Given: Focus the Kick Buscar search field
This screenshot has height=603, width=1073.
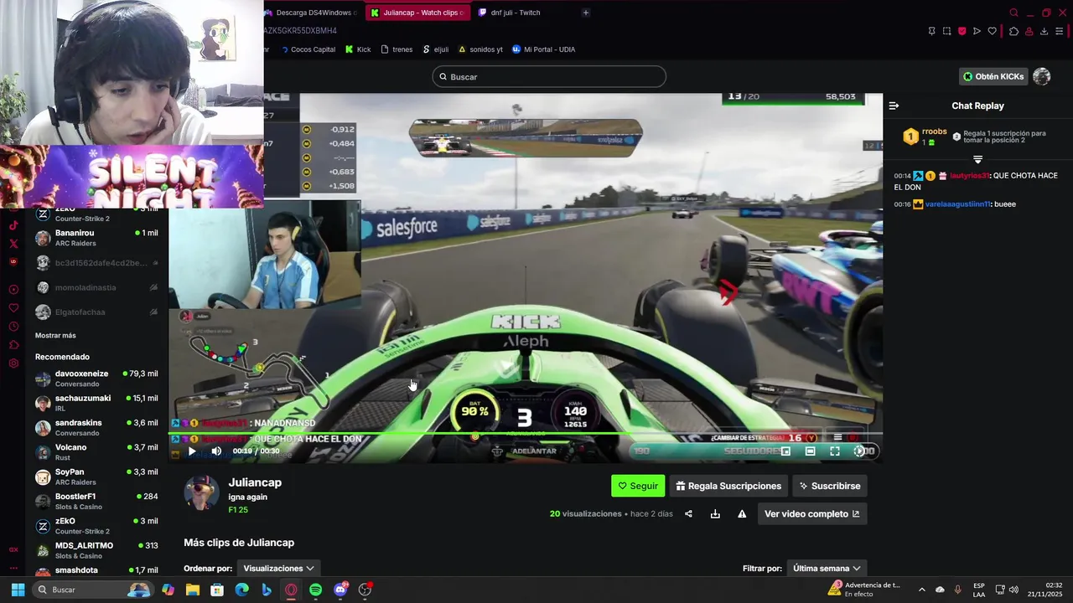Looking at the screenshot, I should pyautogui.click(x=549, y=77).
